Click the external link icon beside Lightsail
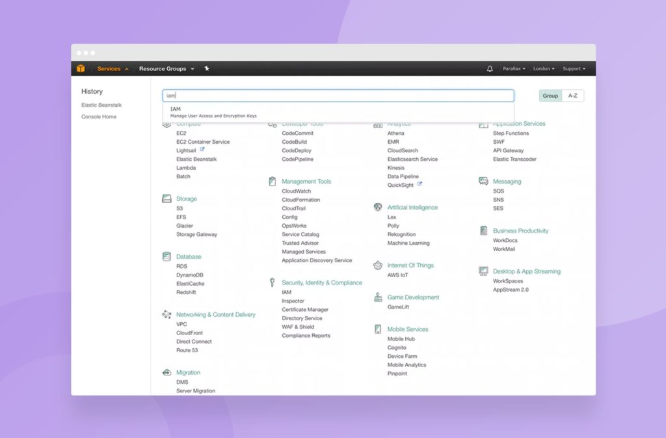Viewport: 666px width, 438px height. [202, 150]
